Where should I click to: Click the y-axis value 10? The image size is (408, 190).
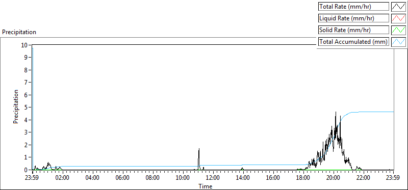click(x=24, y=45)
